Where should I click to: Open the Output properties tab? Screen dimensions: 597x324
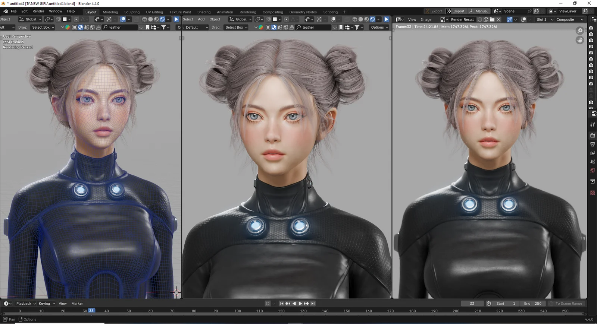593,144
